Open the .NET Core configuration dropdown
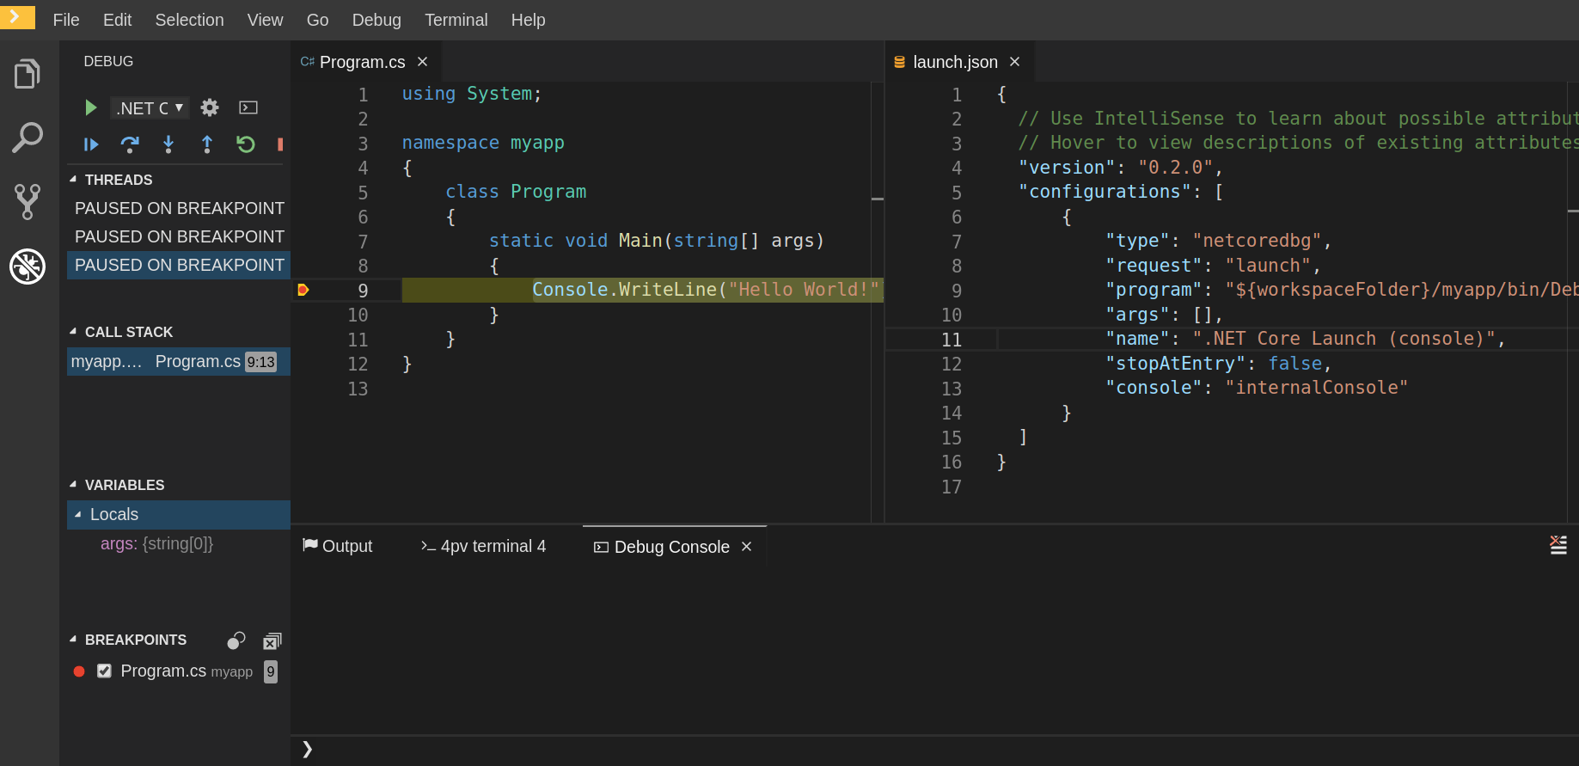Viewport: 1579px width, 766px height. coord(150,108)
